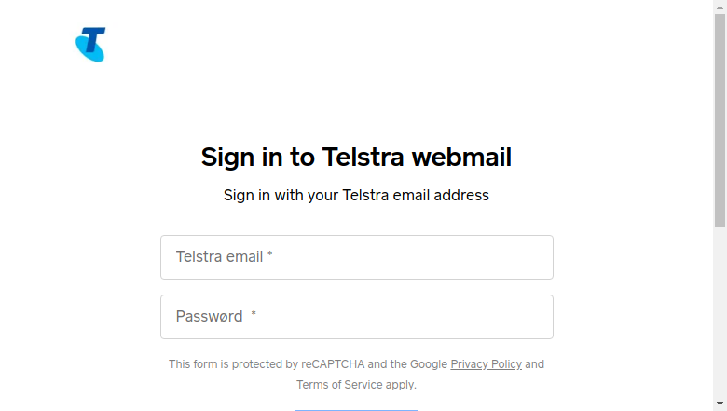This screenshot has height=411, width=727.
Task: Click the scrollbar down arrow
Action: pos(720,404)
